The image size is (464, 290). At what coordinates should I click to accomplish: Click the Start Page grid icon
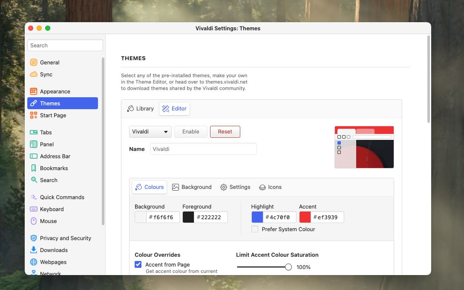(x=34, y=115)
